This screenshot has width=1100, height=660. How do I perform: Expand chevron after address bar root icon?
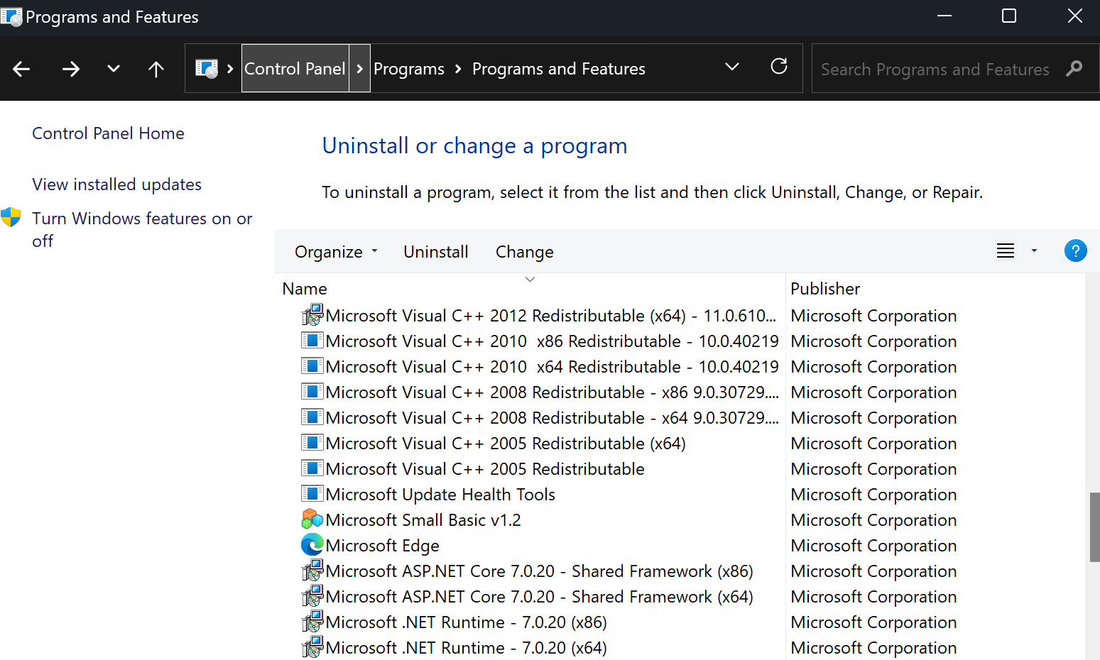(230, 69)
